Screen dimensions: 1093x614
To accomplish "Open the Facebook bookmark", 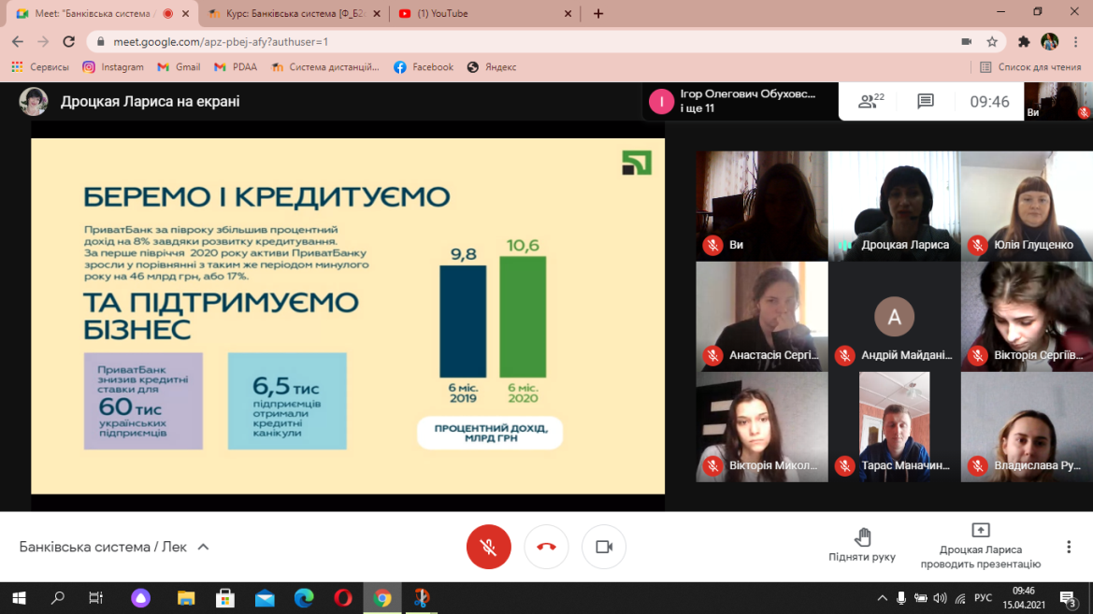I will (x=424, y=67).
